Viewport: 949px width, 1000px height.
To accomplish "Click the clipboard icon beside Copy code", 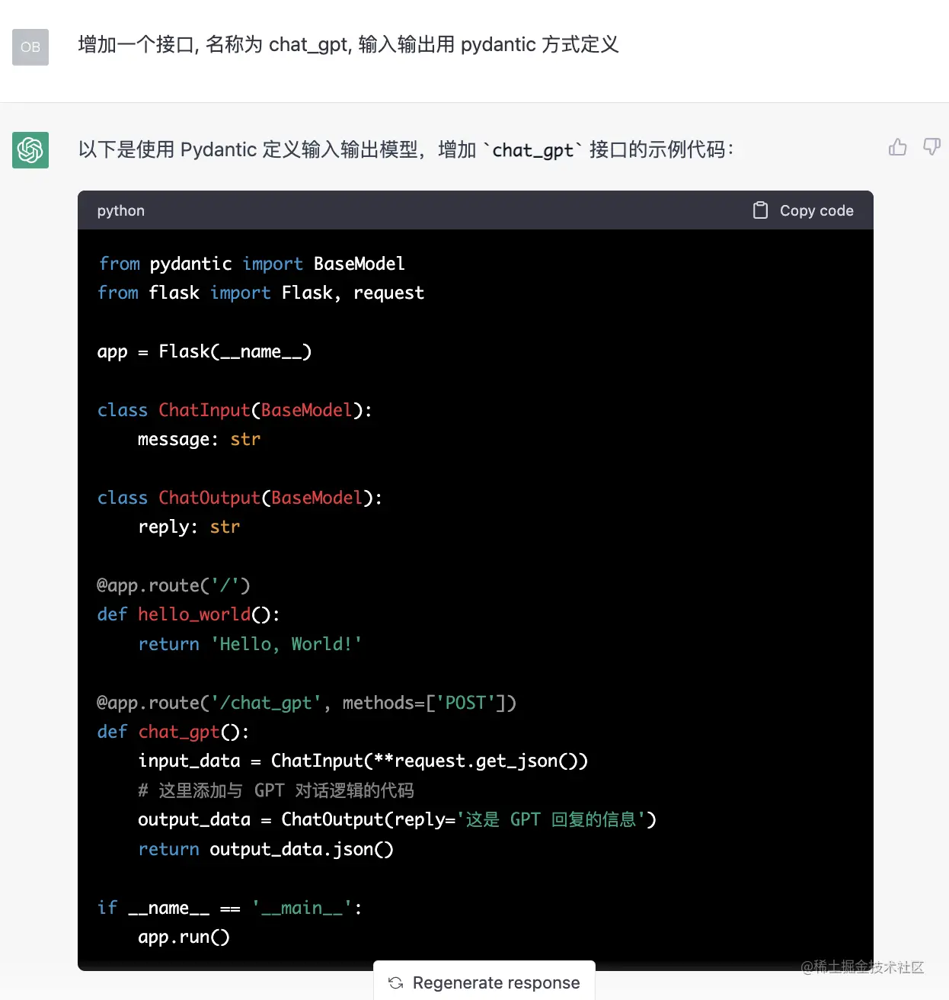I will tap(760, 210).
